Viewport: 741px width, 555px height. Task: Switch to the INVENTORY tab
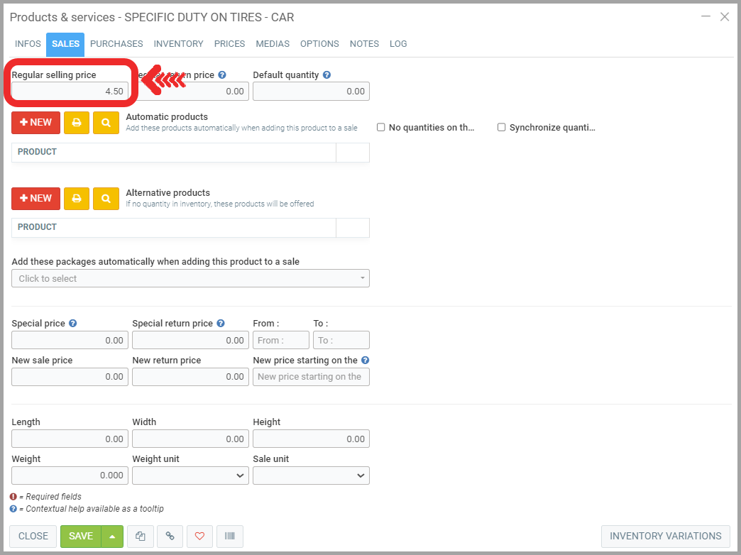(178, 44)
